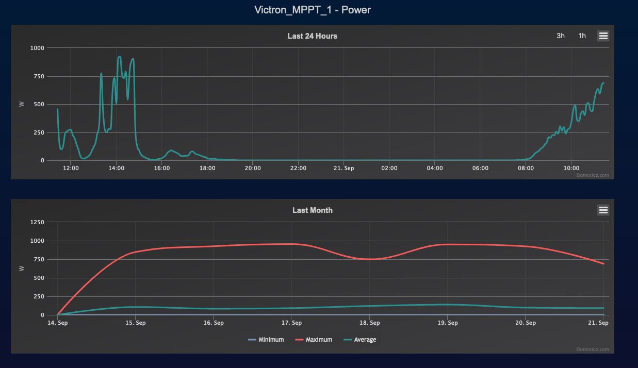Click the red Maximum line dip at 18. Sep
The image size is (638, 368).
coord(370,259)
